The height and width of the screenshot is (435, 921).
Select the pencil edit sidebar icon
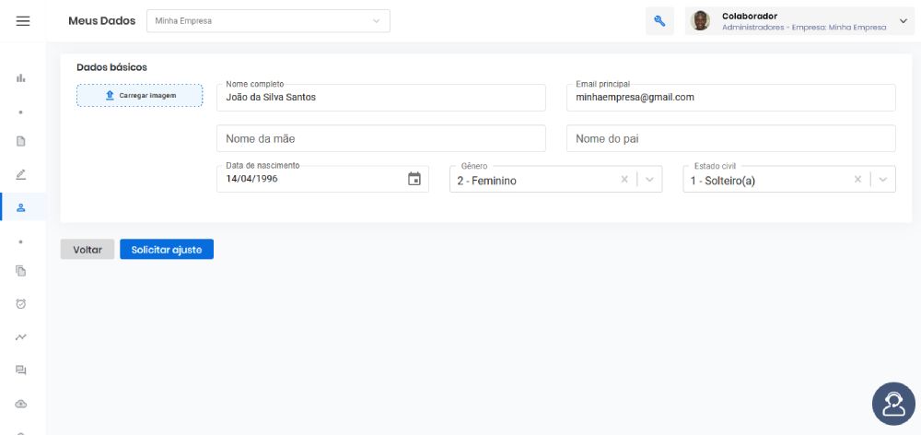point(21,174)
